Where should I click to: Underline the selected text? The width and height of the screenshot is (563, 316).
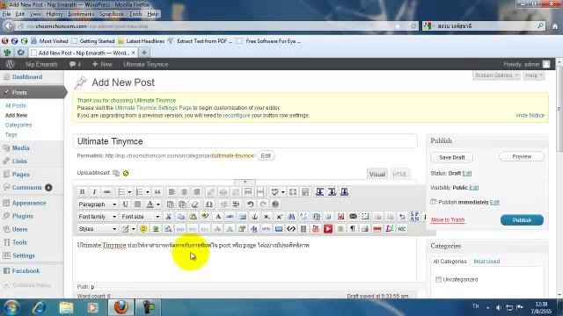(125, 205)
